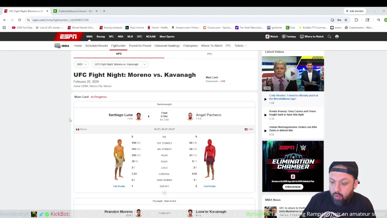Click the address bar URL
This screenshot has width=387, height=218.
click(x=60, y=20)
